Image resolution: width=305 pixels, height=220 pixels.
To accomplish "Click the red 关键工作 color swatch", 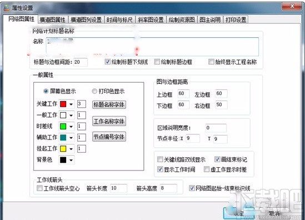I will pyautogui.click(x=63, y=104).
